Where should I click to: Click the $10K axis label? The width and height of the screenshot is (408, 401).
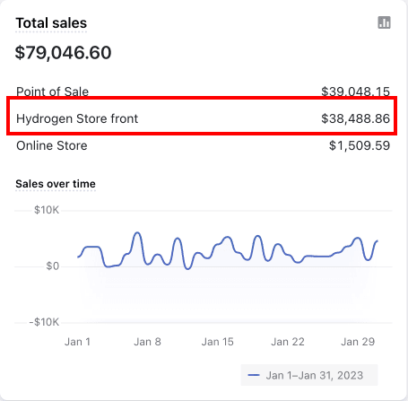[47, 210]
